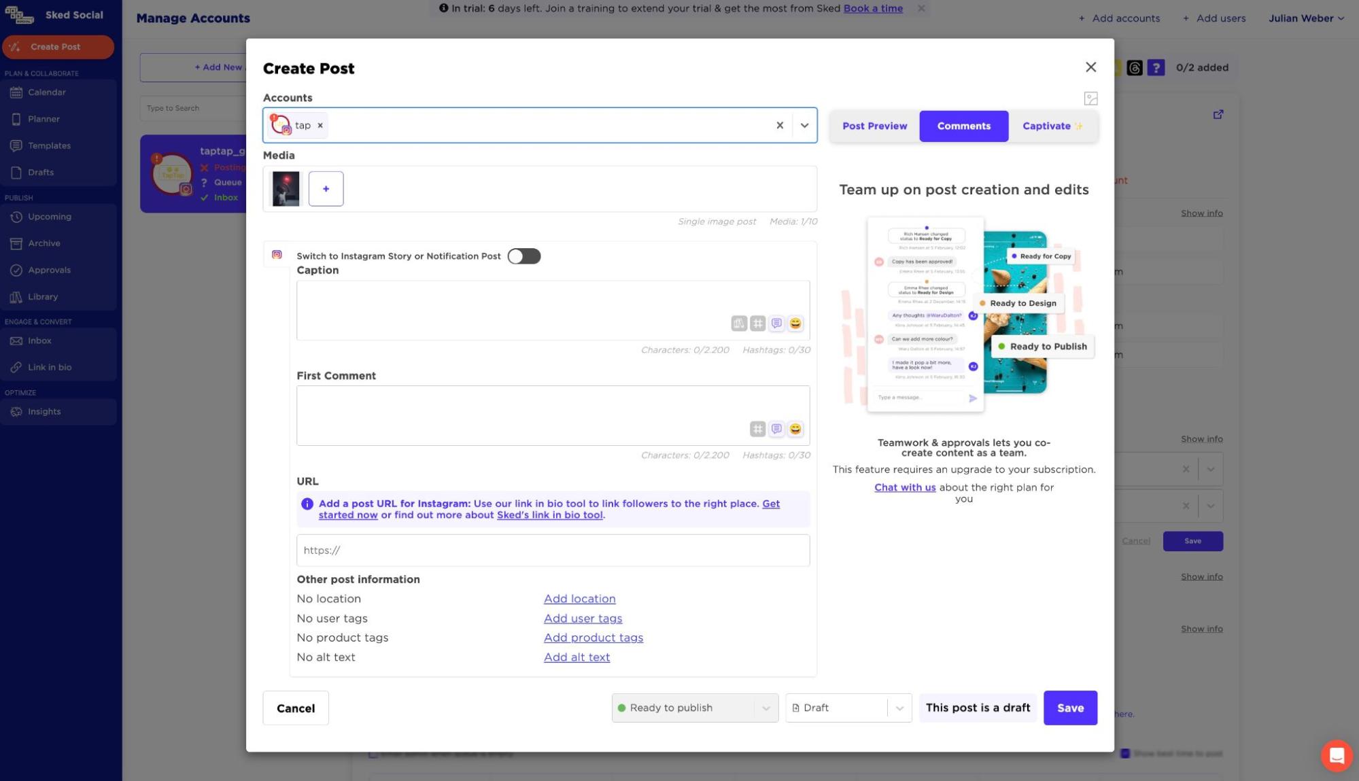Expand the Accounts dropdown chevron

click(804, 125)
